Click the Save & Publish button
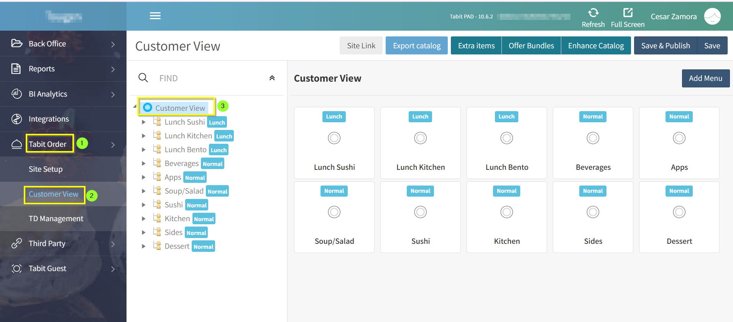Viewport: 733px width, 322px height. pos(665,46)
